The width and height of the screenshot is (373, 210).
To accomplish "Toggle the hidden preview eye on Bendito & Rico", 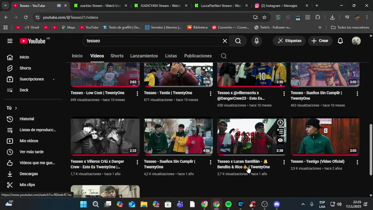I will (x=280, y=140).
